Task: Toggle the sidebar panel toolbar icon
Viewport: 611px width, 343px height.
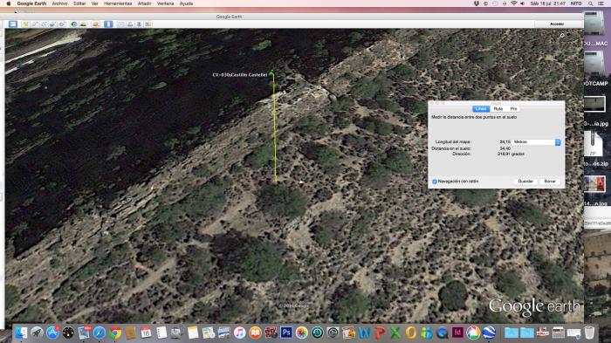Action: [13, 24]
